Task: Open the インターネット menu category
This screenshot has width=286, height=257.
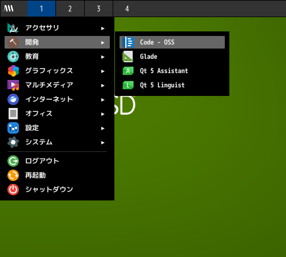Action: 57,99
